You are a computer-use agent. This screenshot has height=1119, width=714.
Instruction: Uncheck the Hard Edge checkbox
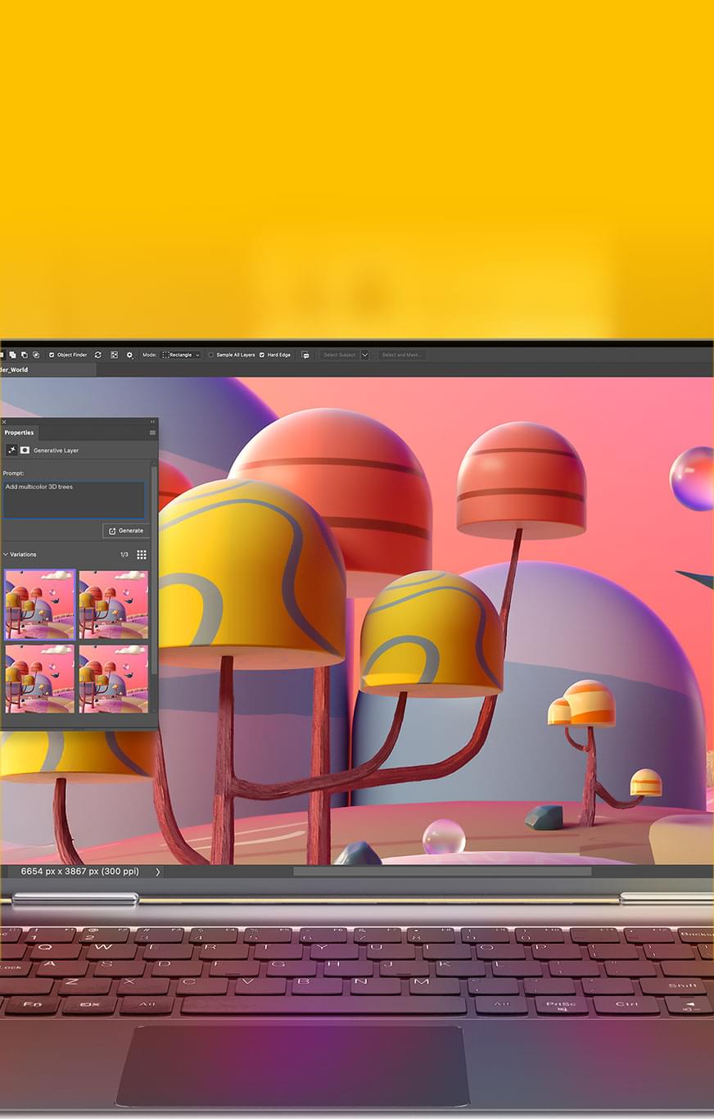coord(262,355)
